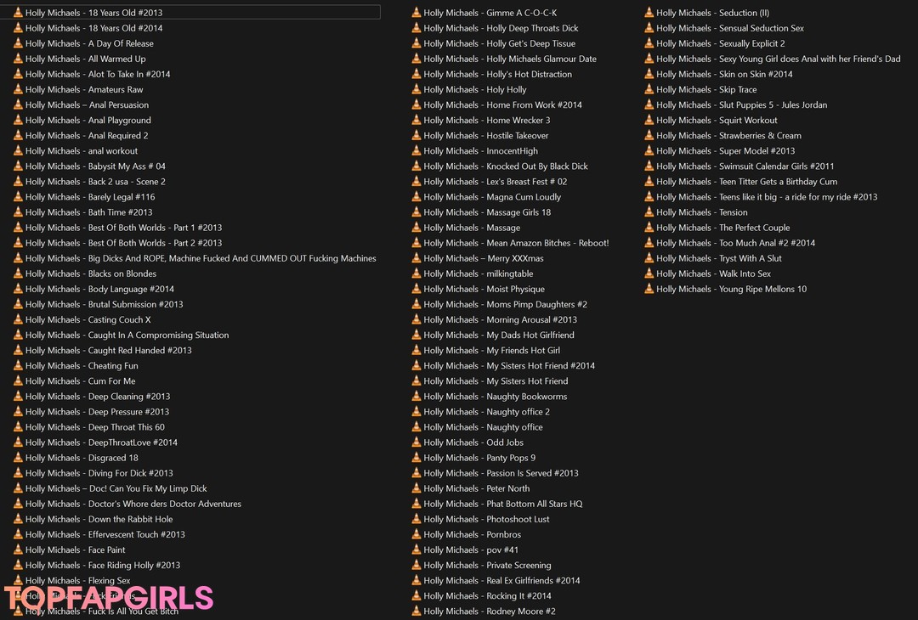
Task: Select file 'Panty Pops 9'
Action: 479,458
